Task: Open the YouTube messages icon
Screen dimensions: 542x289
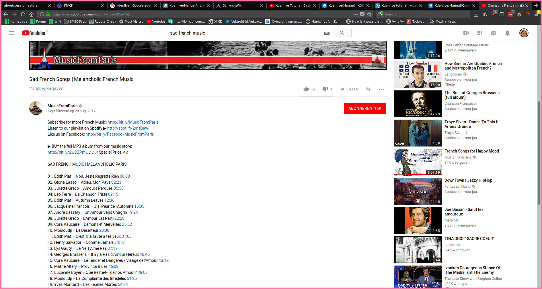Action: point(494,33)
